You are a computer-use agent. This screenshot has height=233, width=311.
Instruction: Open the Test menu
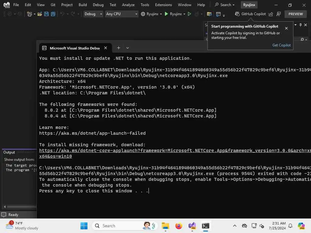[x=113, y=5]
